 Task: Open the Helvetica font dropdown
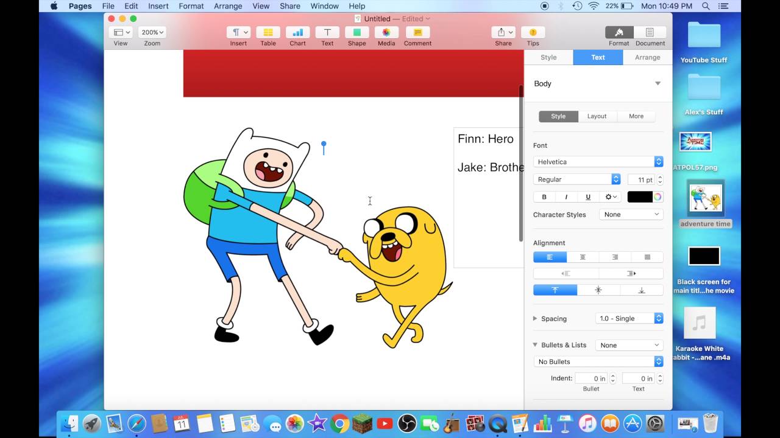598,162
